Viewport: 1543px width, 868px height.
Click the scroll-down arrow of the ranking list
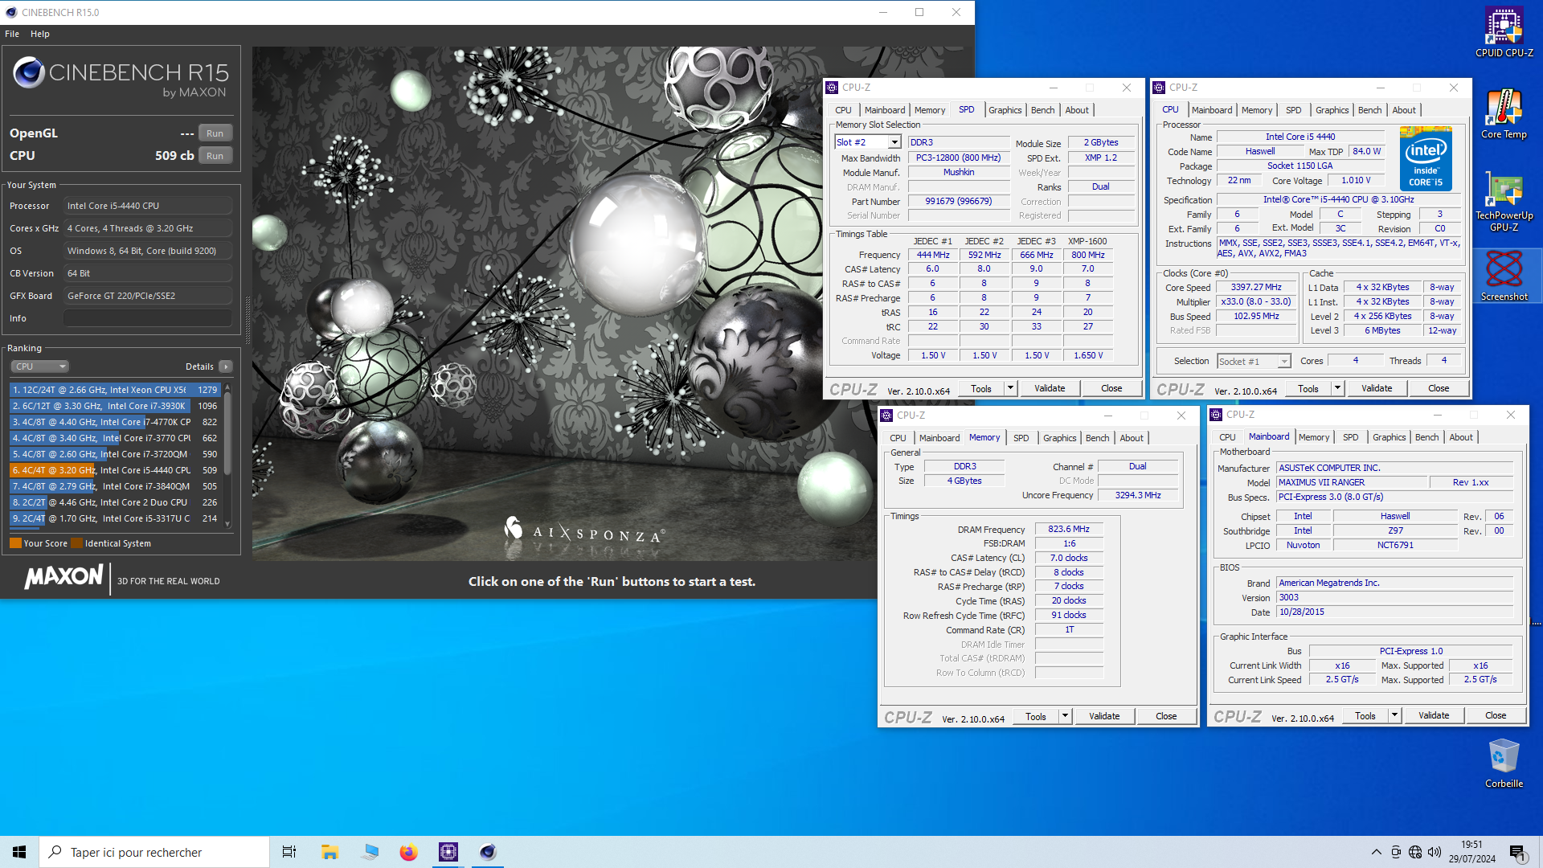(x=227, y=524)
